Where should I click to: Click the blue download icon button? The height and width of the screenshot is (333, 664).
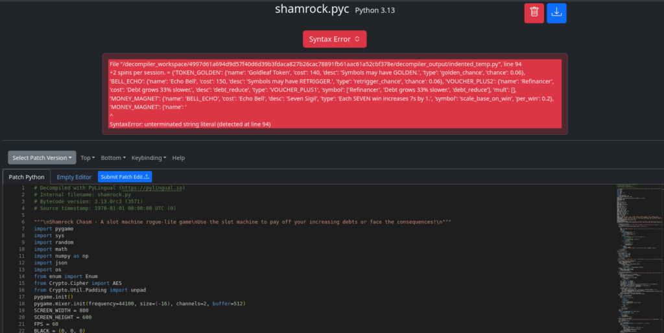click(x=556, y=12)
